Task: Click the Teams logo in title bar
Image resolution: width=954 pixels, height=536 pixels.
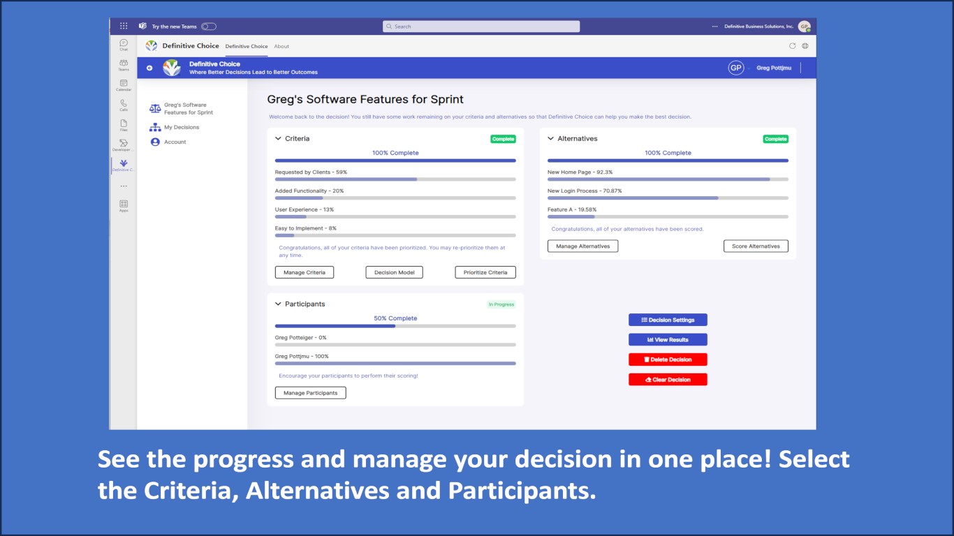Action: coord(142,26)
